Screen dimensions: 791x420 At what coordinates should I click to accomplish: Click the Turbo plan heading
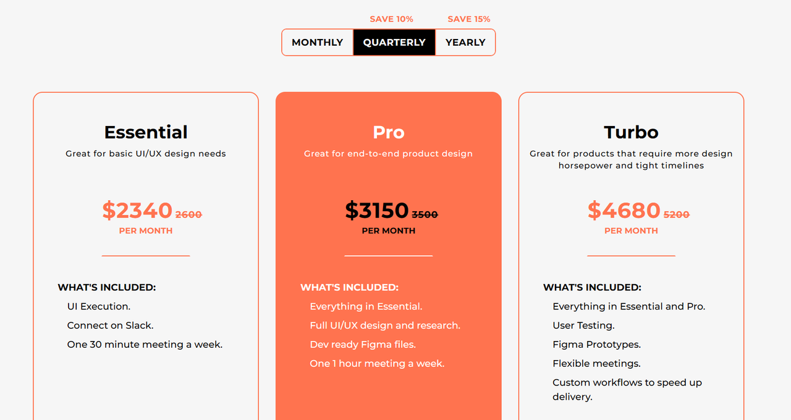point(631,132)
